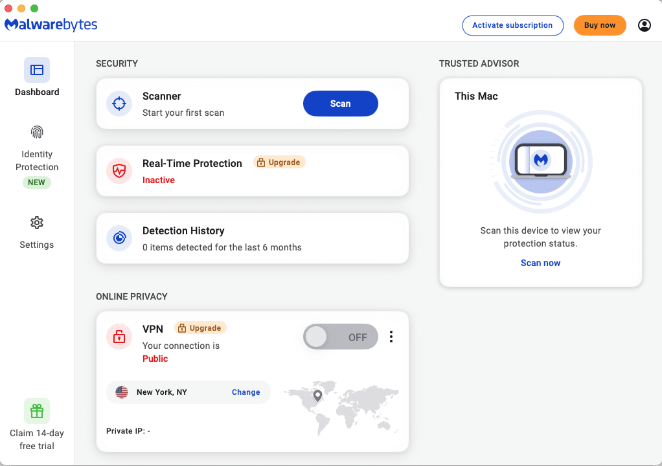Click "Scan this device to view" text
Screen dimensions: 662x466
540,237
